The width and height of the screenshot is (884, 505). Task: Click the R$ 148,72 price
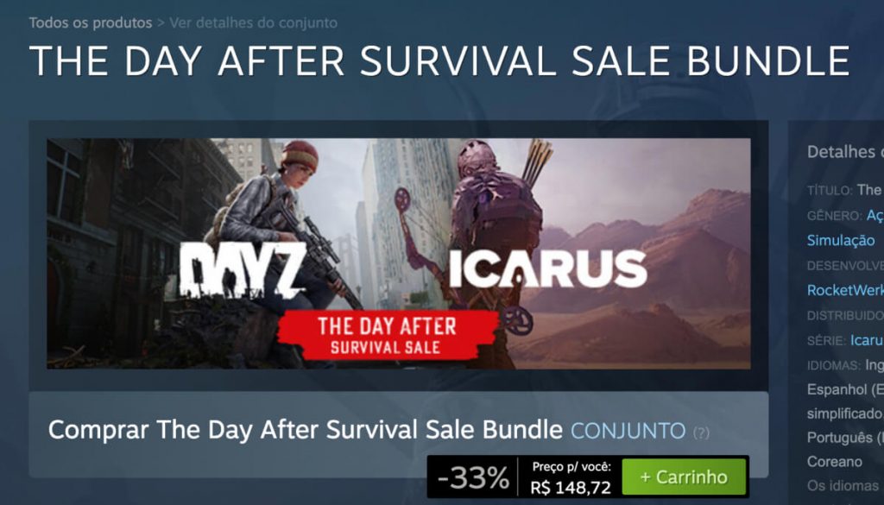click(x=571, y=488)
